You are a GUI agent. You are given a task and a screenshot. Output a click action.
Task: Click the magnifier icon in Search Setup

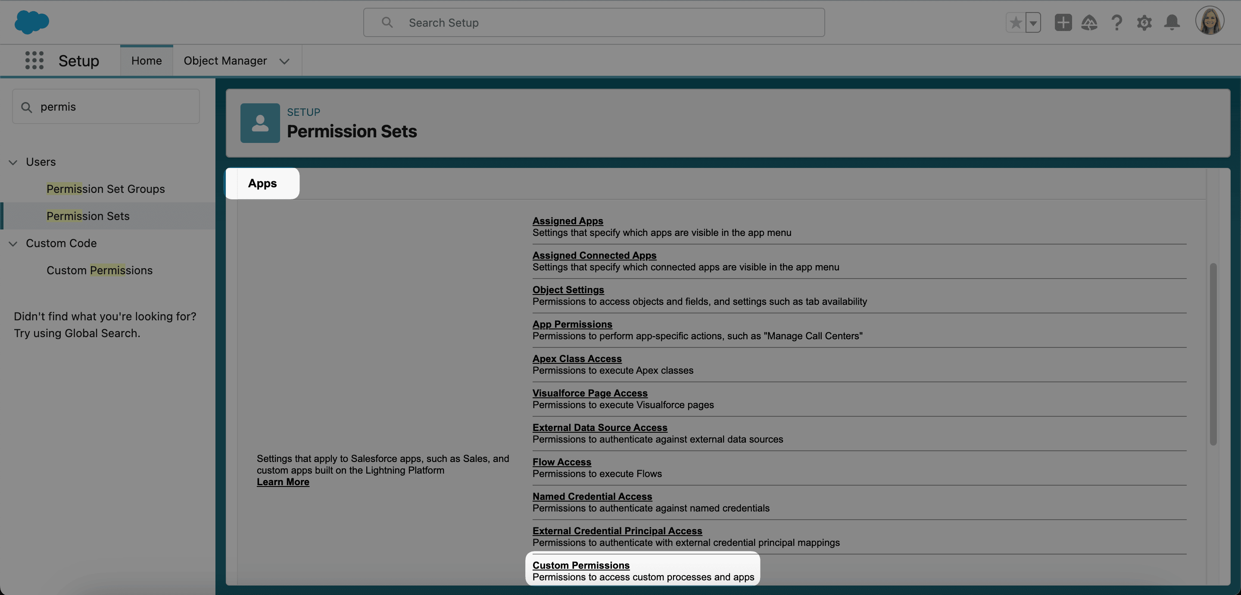coord(387,23)
